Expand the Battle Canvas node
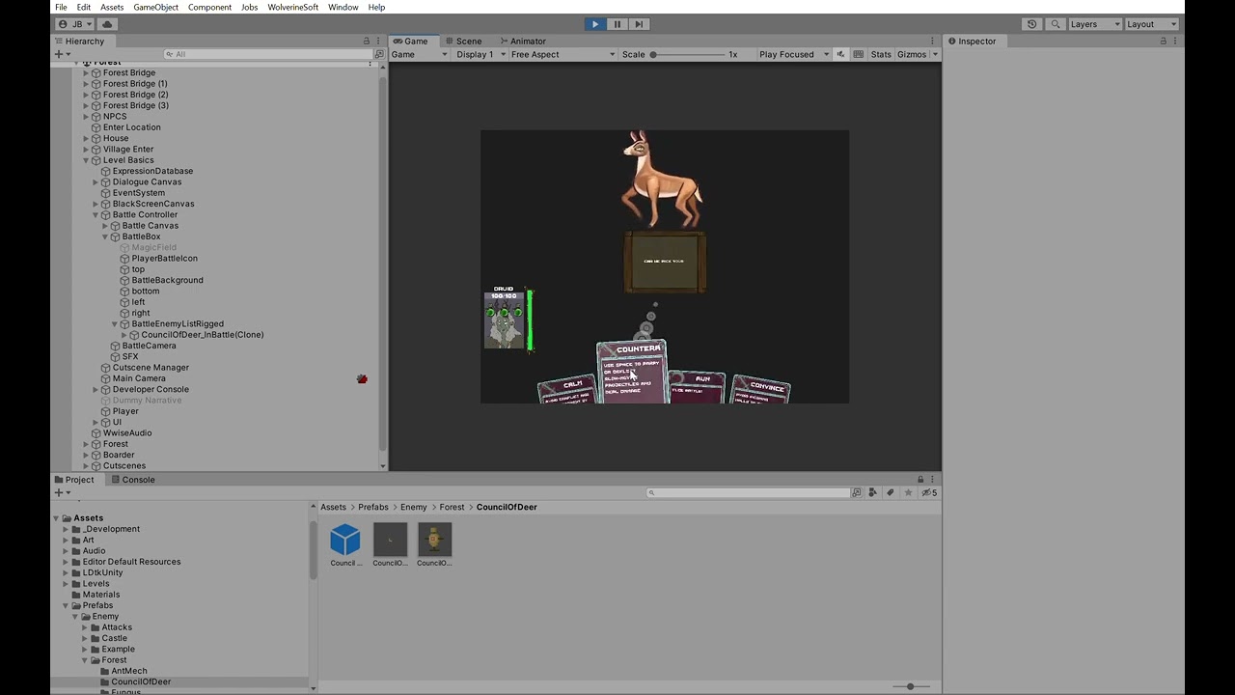1235x695 pixels. [105, 226]
